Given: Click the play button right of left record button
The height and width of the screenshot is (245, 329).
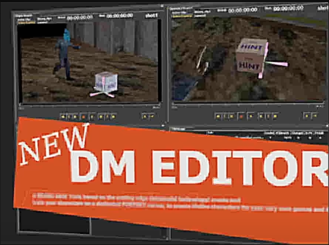Looking at the screenshot, I should 92,117.
